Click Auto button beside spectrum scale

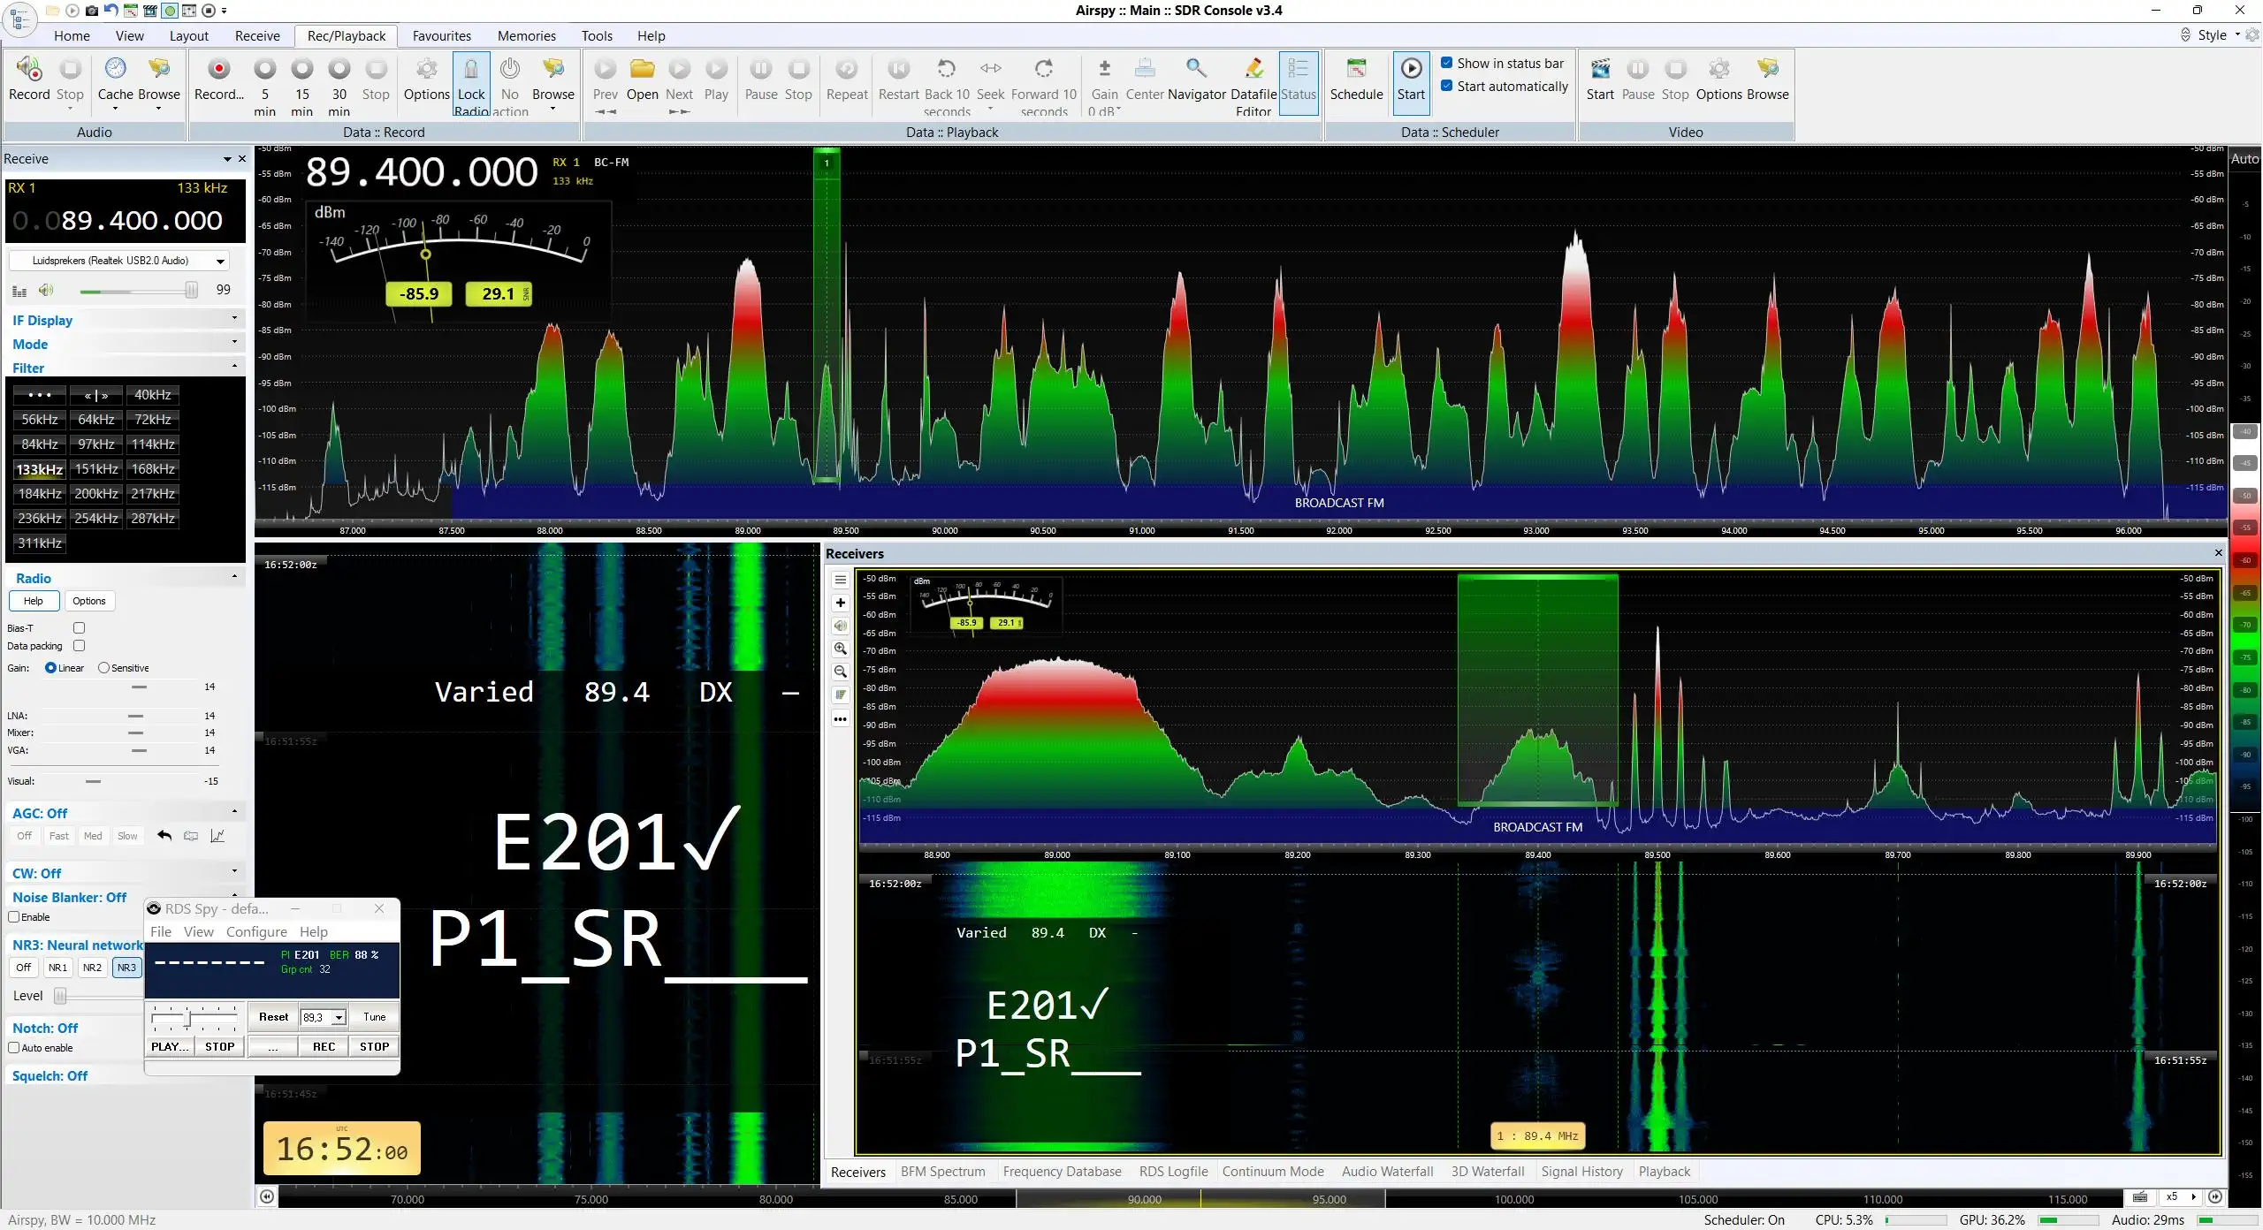pyautogui.click(x=2244, y=159)
